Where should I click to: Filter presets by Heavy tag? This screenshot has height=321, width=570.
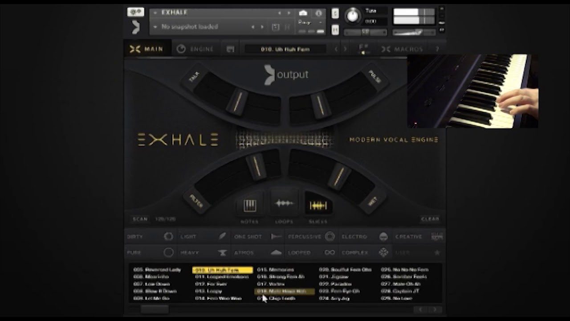[203, 253]
